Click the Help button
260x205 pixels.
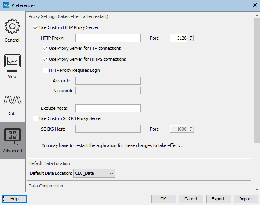15,199
